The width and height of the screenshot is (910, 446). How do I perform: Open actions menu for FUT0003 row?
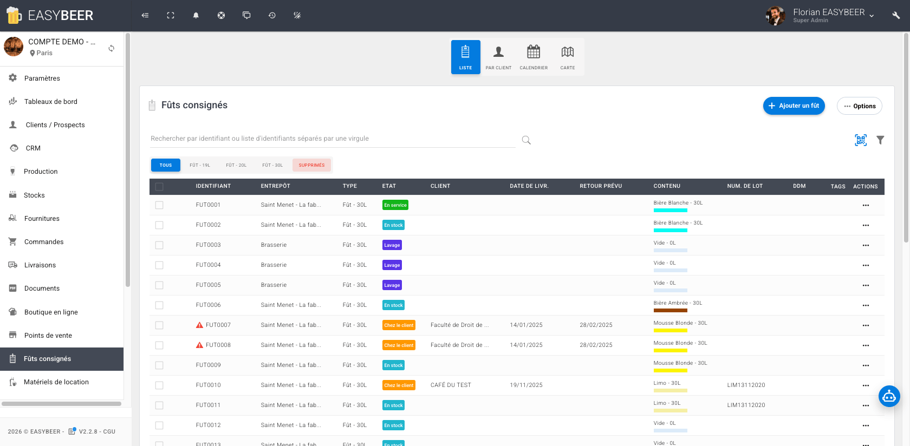coord(865,245)
